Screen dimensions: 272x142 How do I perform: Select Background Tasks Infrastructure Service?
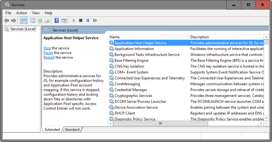click(147, 55)
